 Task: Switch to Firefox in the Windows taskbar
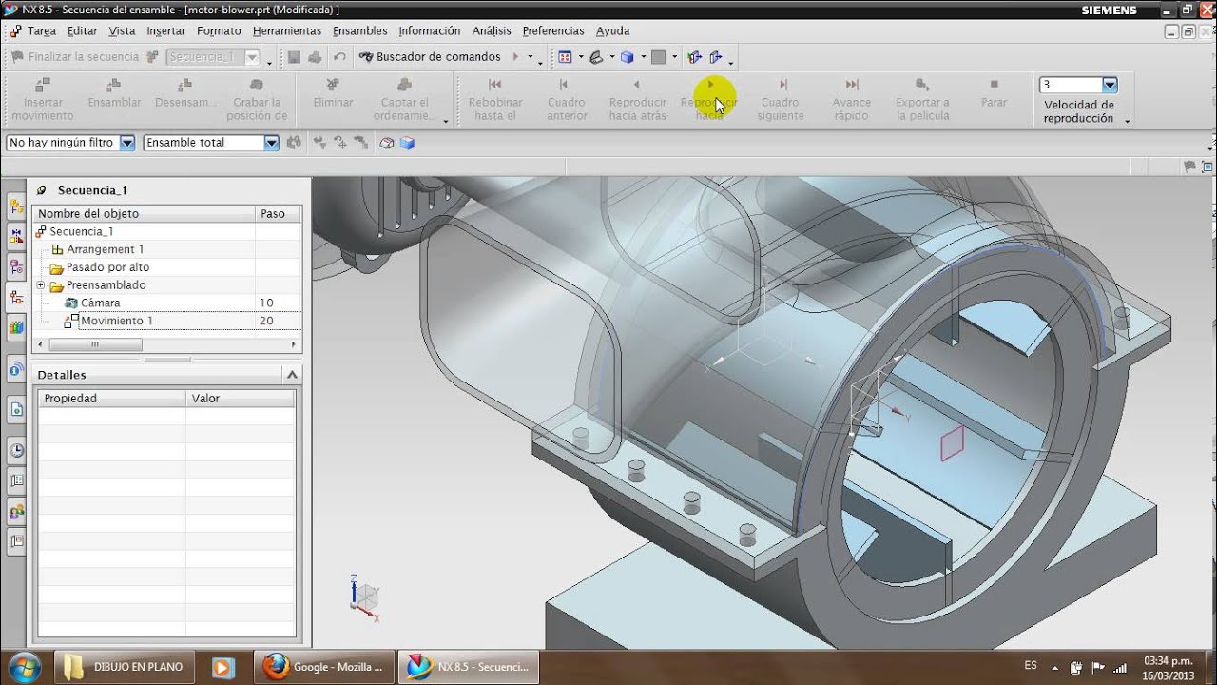(323, 667)
